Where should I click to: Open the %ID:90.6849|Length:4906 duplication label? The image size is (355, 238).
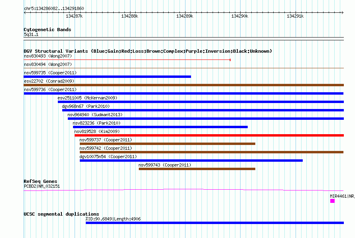coord(113,219)
